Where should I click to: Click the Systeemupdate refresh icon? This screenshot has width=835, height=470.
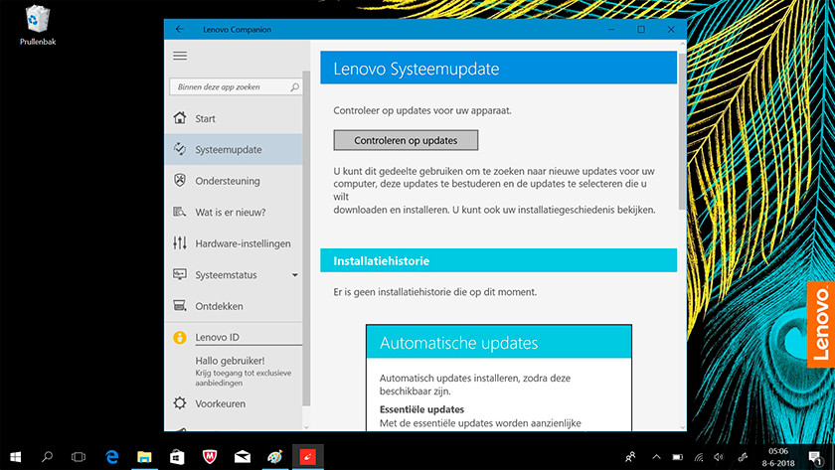pyautogui.click(x=180, y=149)
